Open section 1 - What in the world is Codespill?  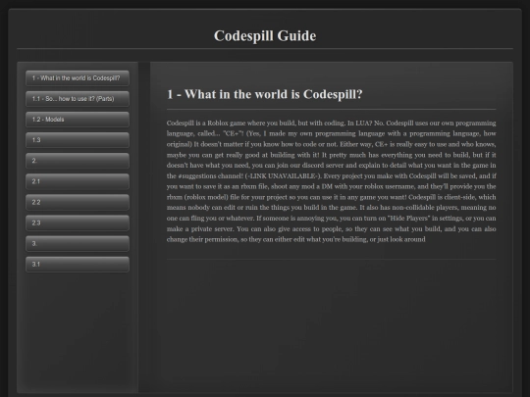pos(78,78)
